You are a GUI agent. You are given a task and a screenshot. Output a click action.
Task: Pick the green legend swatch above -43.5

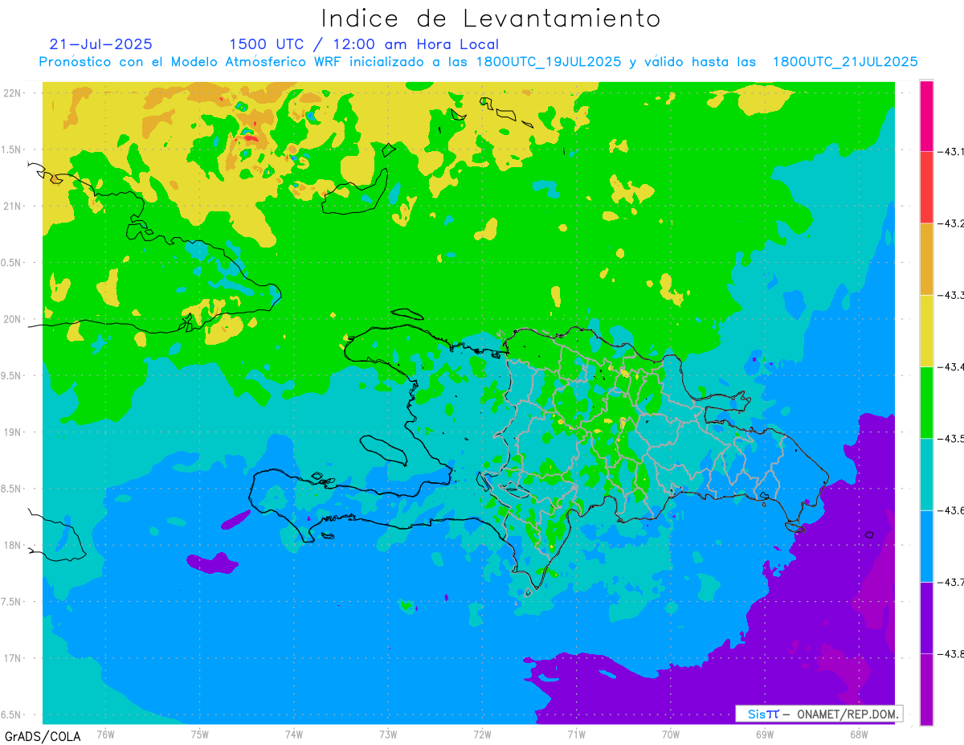926,402
